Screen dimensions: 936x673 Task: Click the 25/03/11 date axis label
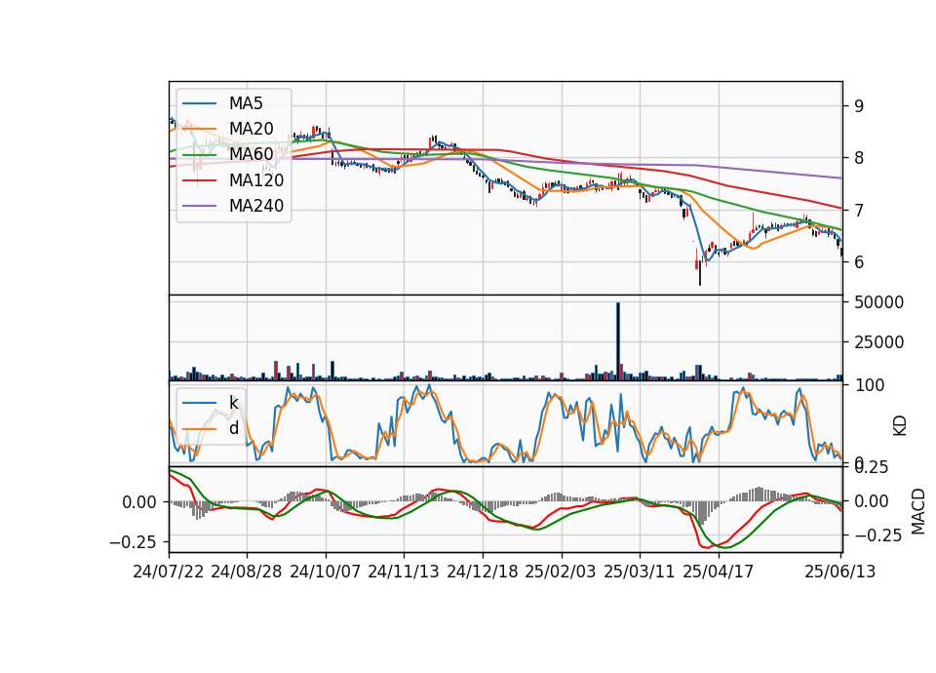640,572
